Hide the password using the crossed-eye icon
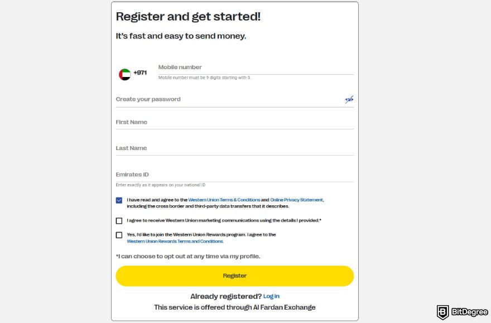The image size is (491, 323). tap(349, 99)
